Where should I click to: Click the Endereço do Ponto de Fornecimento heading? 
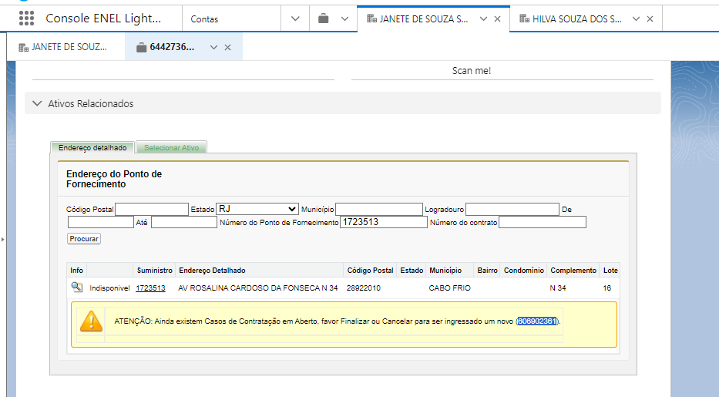[x=114, y=179]
